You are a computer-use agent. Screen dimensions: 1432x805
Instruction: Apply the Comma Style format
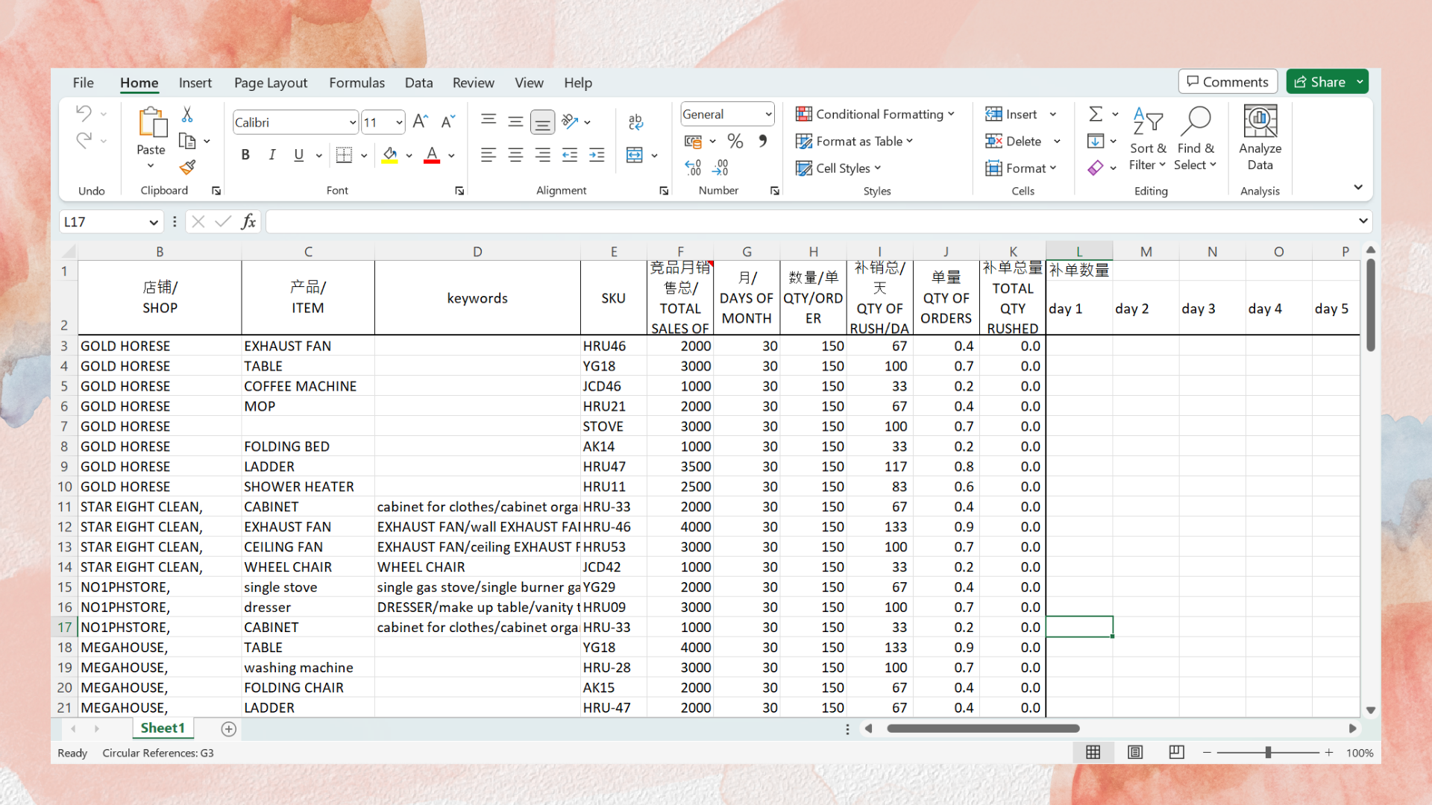(x=763, y=141)
